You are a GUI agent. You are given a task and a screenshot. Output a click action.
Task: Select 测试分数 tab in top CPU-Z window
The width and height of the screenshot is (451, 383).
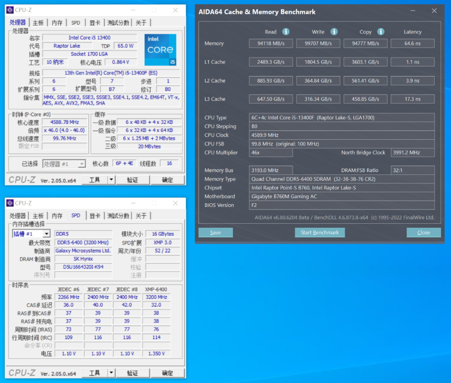(118, 23)
